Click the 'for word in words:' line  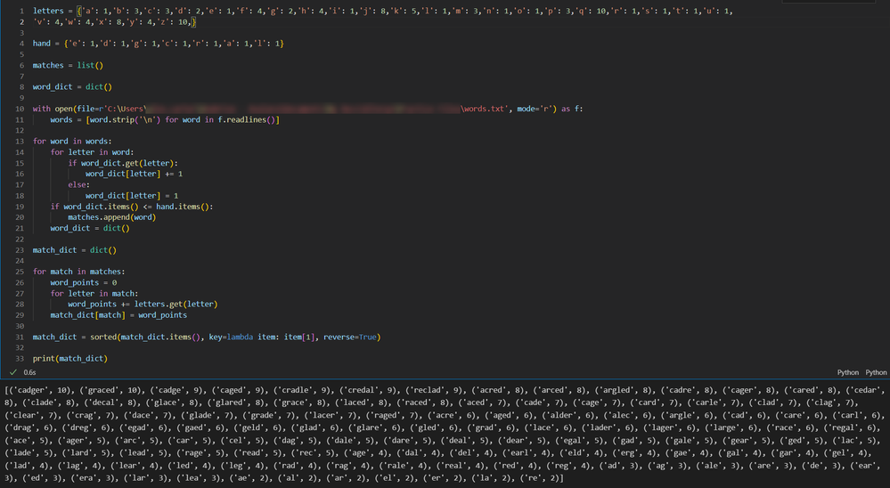pyautogui.click(x=72, y=142)
